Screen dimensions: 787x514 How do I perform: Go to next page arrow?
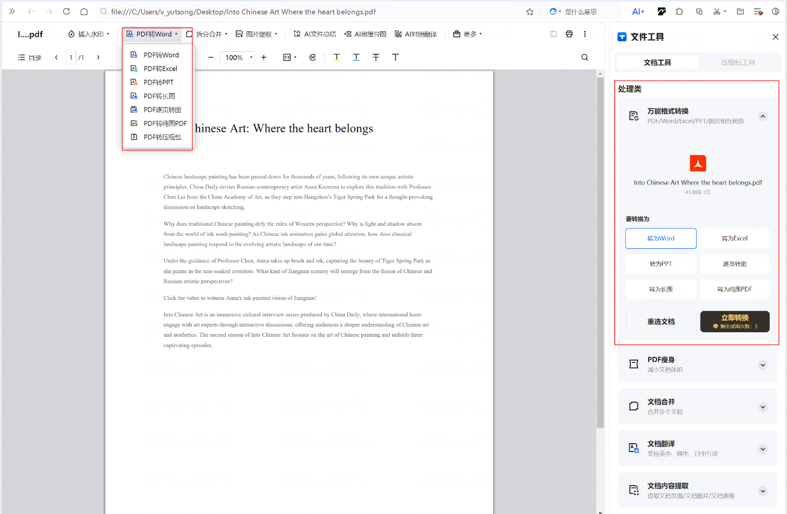[x=98, y=57]
